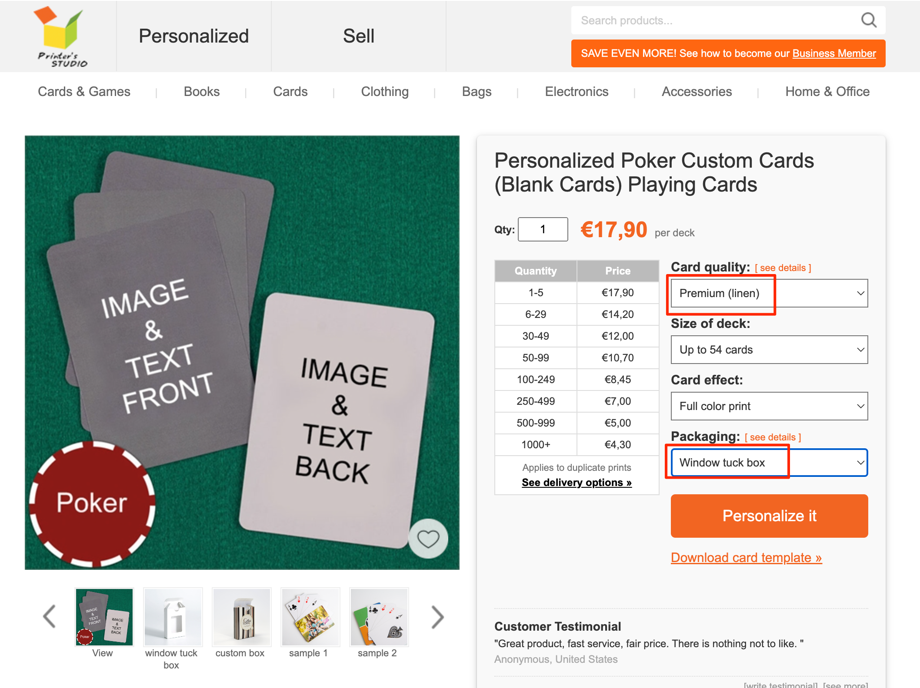The image size is (920, 688).
Task: Open the Download card template link
Action: [746, 557]
